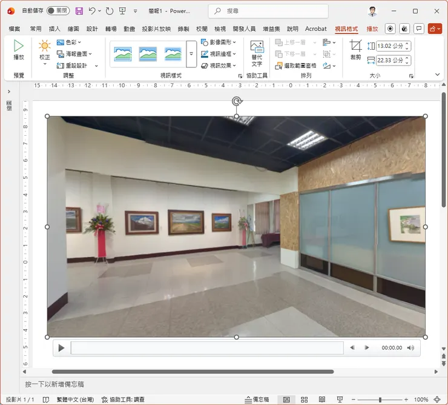
Task: Click the video play button below slide
Action: 61,347
